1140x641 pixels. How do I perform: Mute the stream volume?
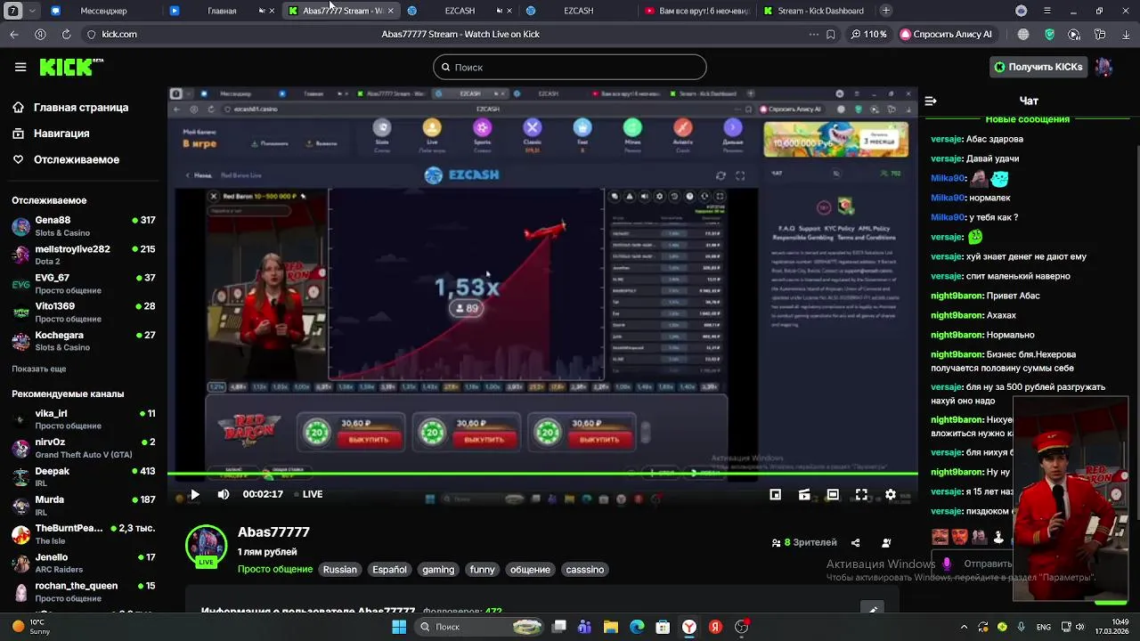coord(224,494)
